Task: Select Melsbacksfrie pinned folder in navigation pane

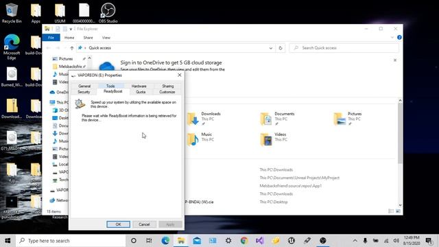Action: click(x=70, y=67)
